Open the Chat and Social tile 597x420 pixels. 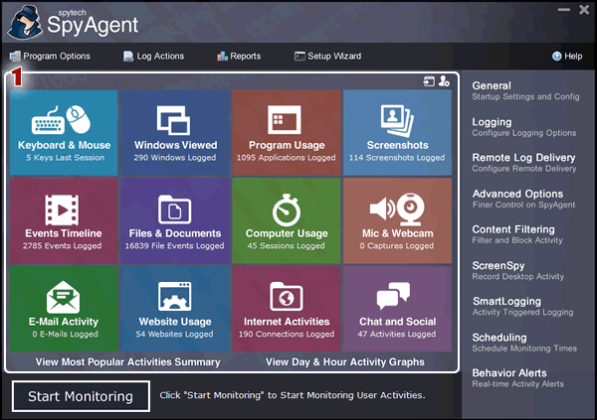[397, 309]
